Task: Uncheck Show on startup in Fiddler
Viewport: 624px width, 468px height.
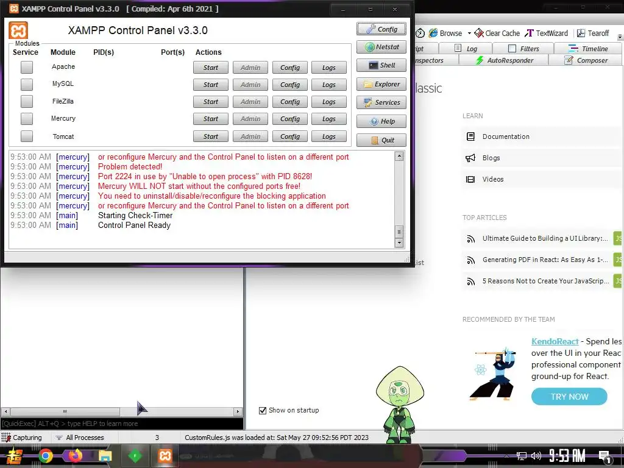Action: click(263, 410)
